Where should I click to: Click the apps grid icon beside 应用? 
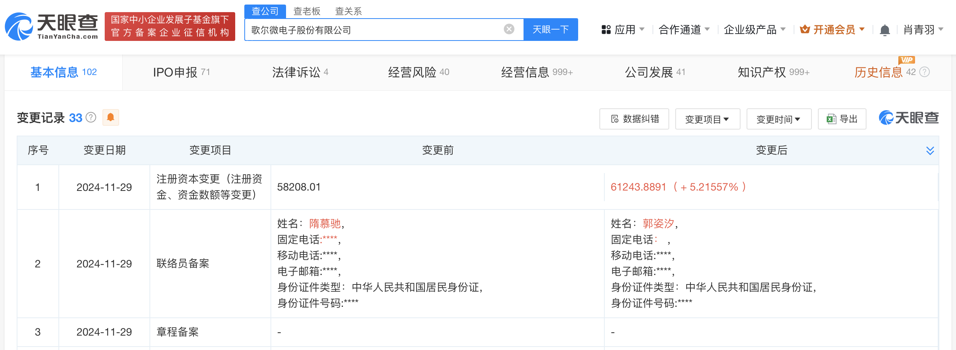tap(606, 30)
